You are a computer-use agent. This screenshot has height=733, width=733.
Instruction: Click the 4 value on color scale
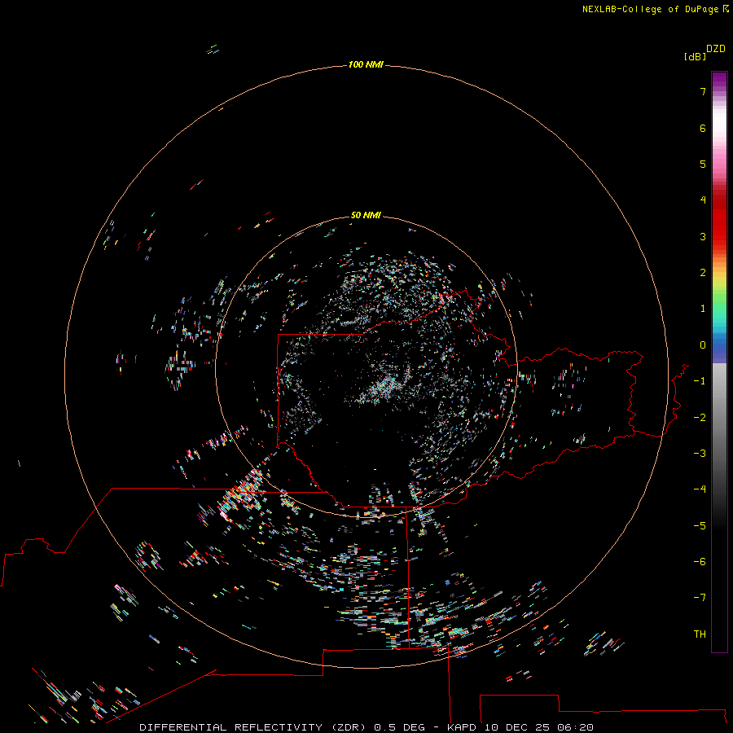click(x=703, y=200)
